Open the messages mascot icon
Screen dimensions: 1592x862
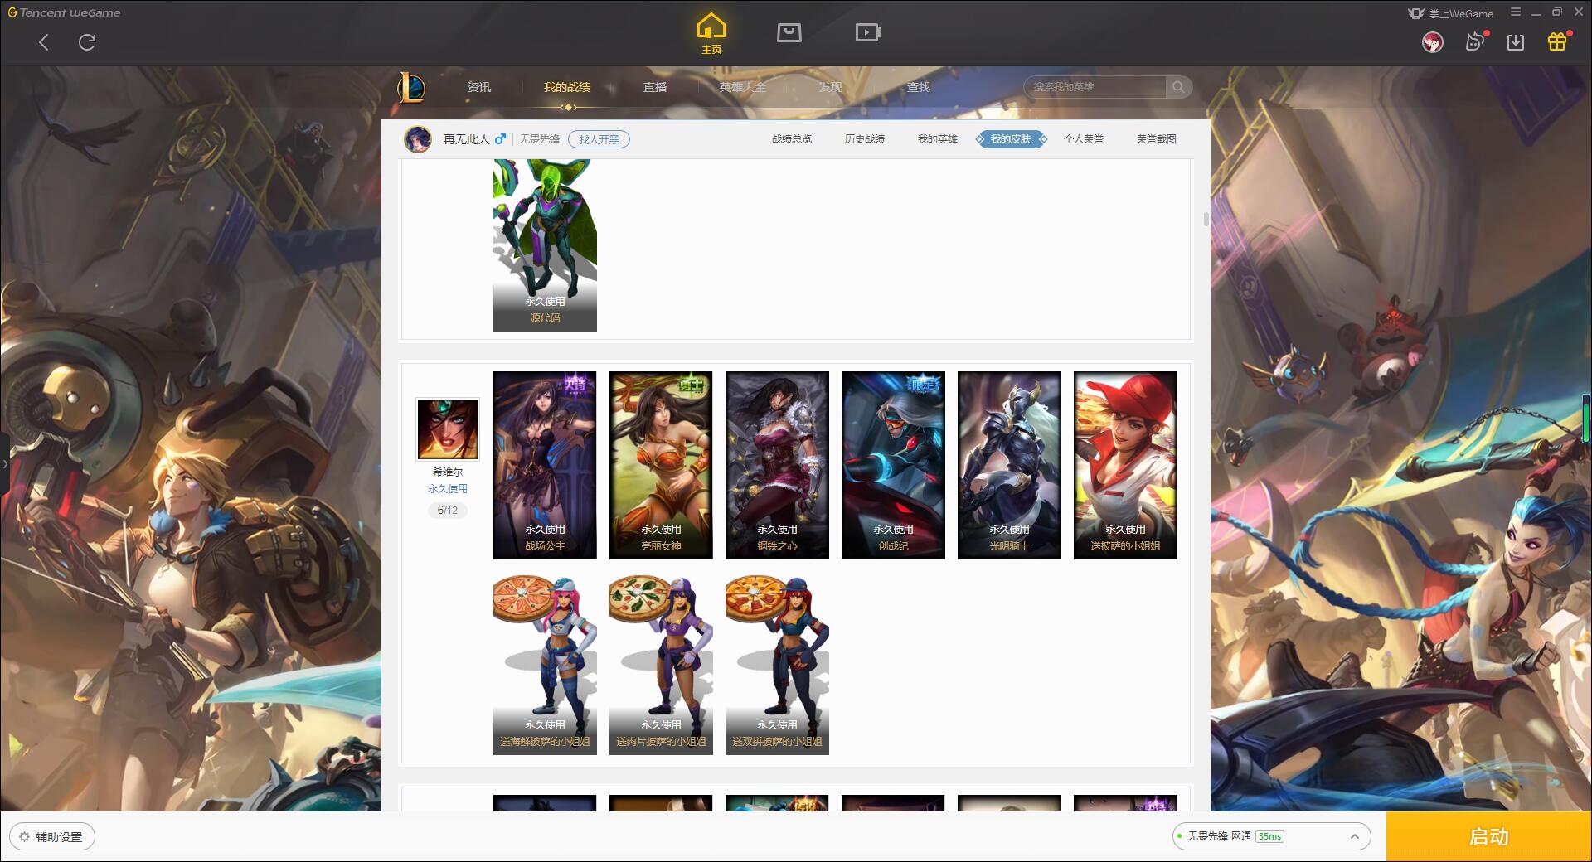pos(1475,41)
